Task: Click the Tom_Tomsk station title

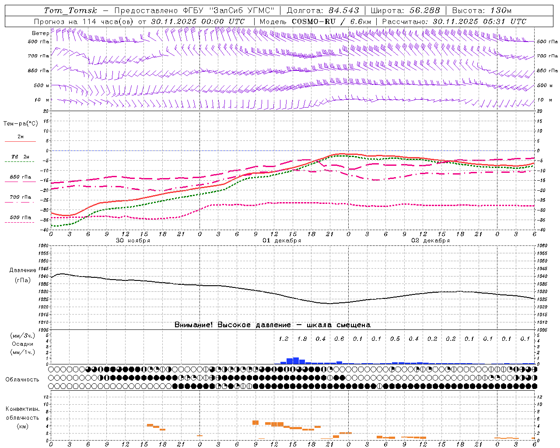Action: coord(70,10)
